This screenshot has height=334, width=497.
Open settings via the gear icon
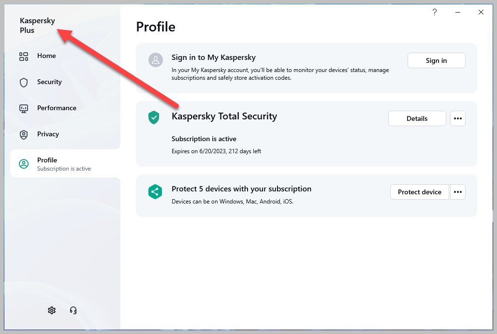tap(52, 310)
